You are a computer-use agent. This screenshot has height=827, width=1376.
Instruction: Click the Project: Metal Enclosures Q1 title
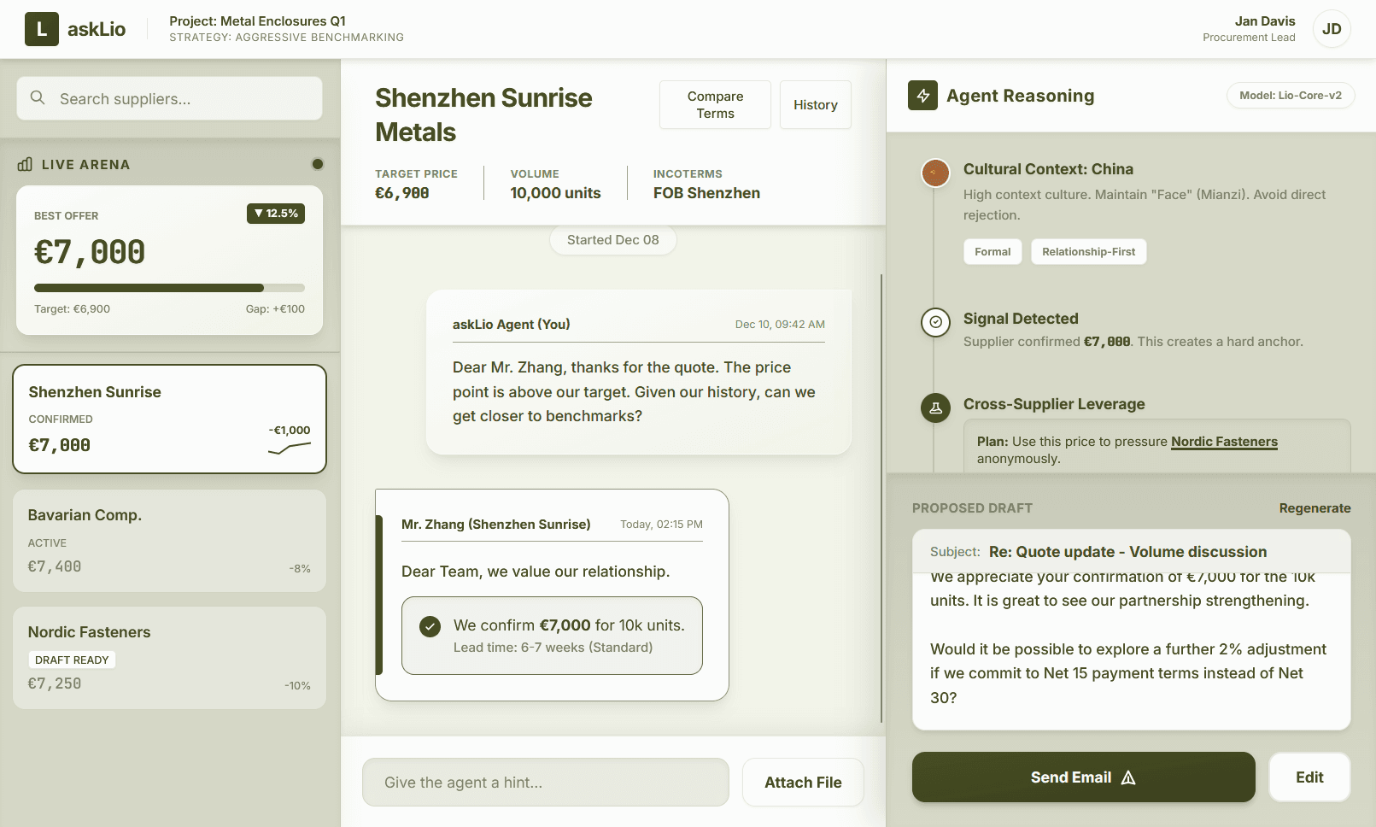257,21
